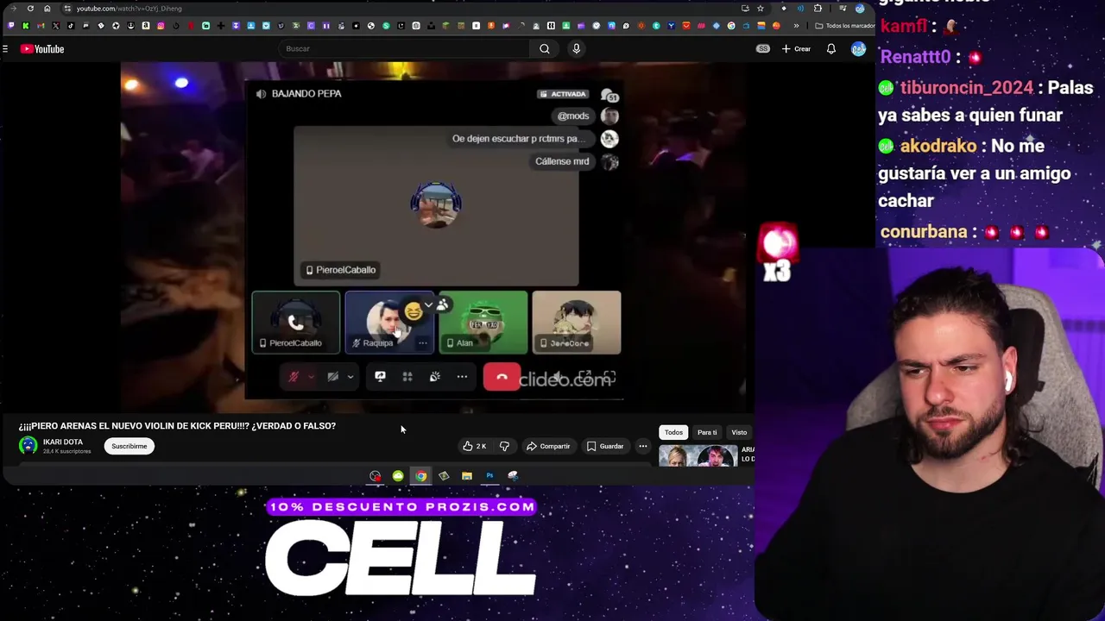Click username akodrako in stream chat
The height and width of the screenshot is (621, 1105).
point(938,146)
